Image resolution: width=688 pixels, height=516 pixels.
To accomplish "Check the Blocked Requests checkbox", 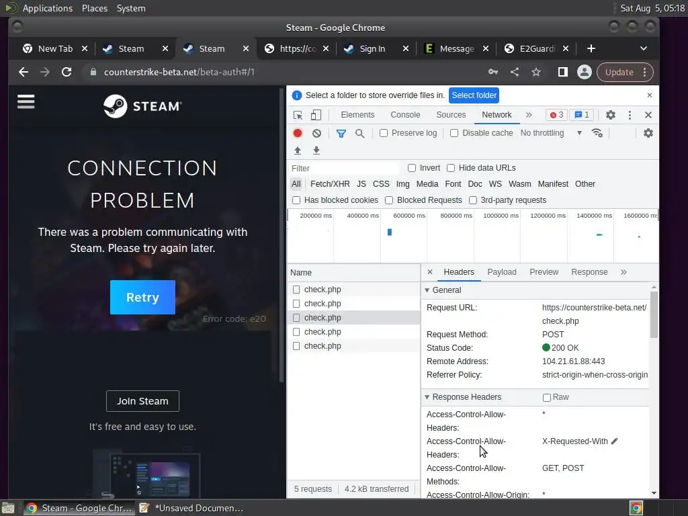I will (389, 200).
